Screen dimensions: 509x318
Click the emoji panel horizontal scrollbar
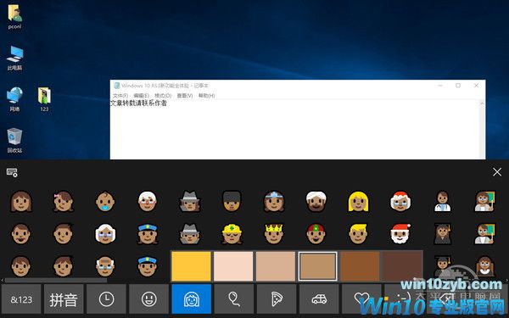click(55, 280)
